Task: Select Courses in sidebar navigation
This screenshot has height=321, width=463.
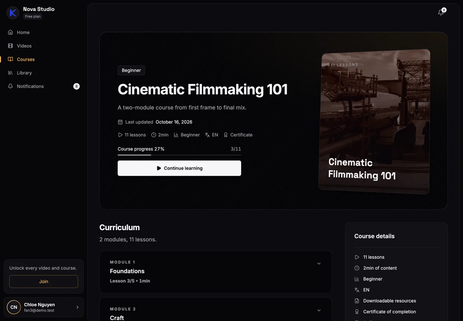Action: tap(44, 59)
